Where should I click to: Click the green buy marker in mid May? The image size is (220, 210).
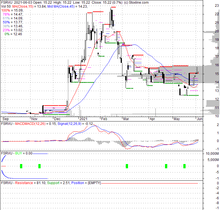184,166
